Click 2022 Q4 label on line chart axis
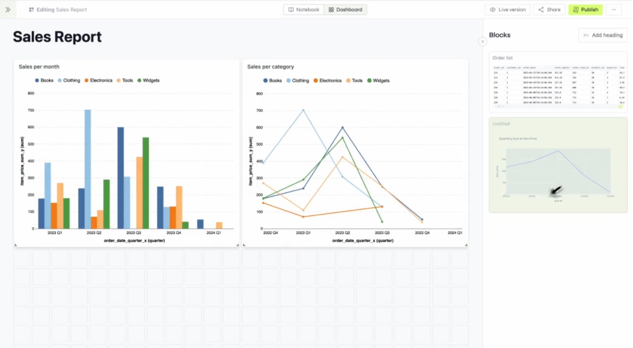 pyautogui.click(x=271, y=233)
